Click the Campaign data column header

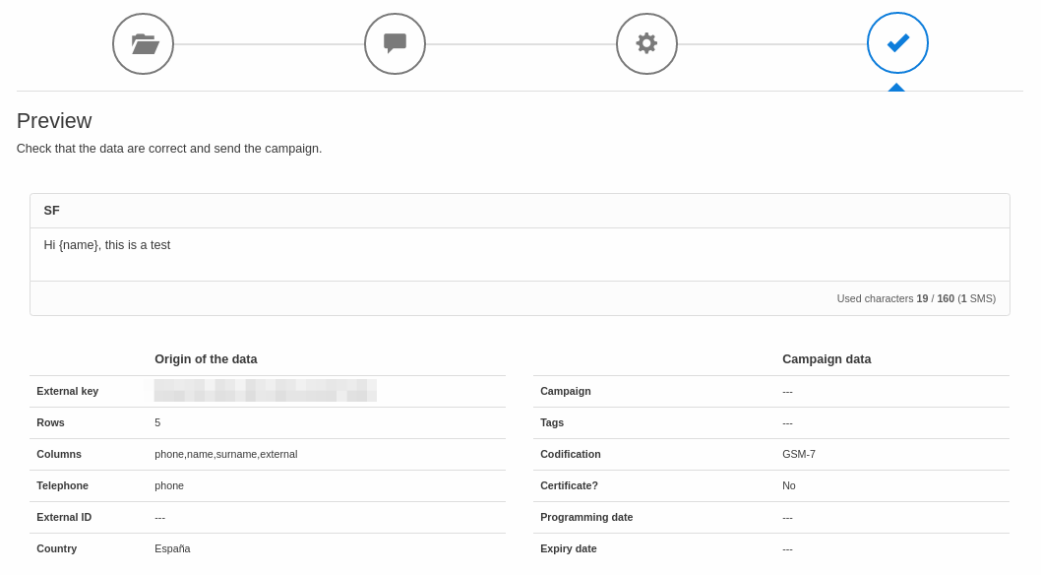tap(827, 359)
